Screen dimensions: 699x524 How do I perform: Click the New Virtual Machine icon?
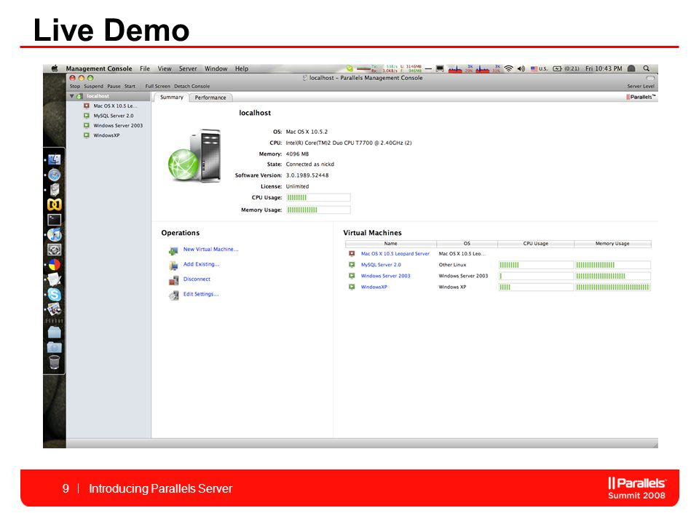click(x=173, y=251)
